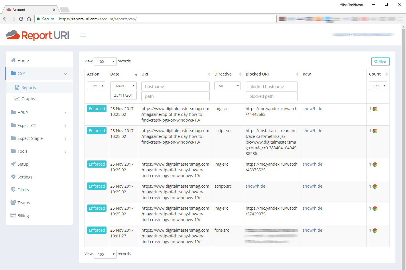Sort the Count column with its sort arrows

387,74
